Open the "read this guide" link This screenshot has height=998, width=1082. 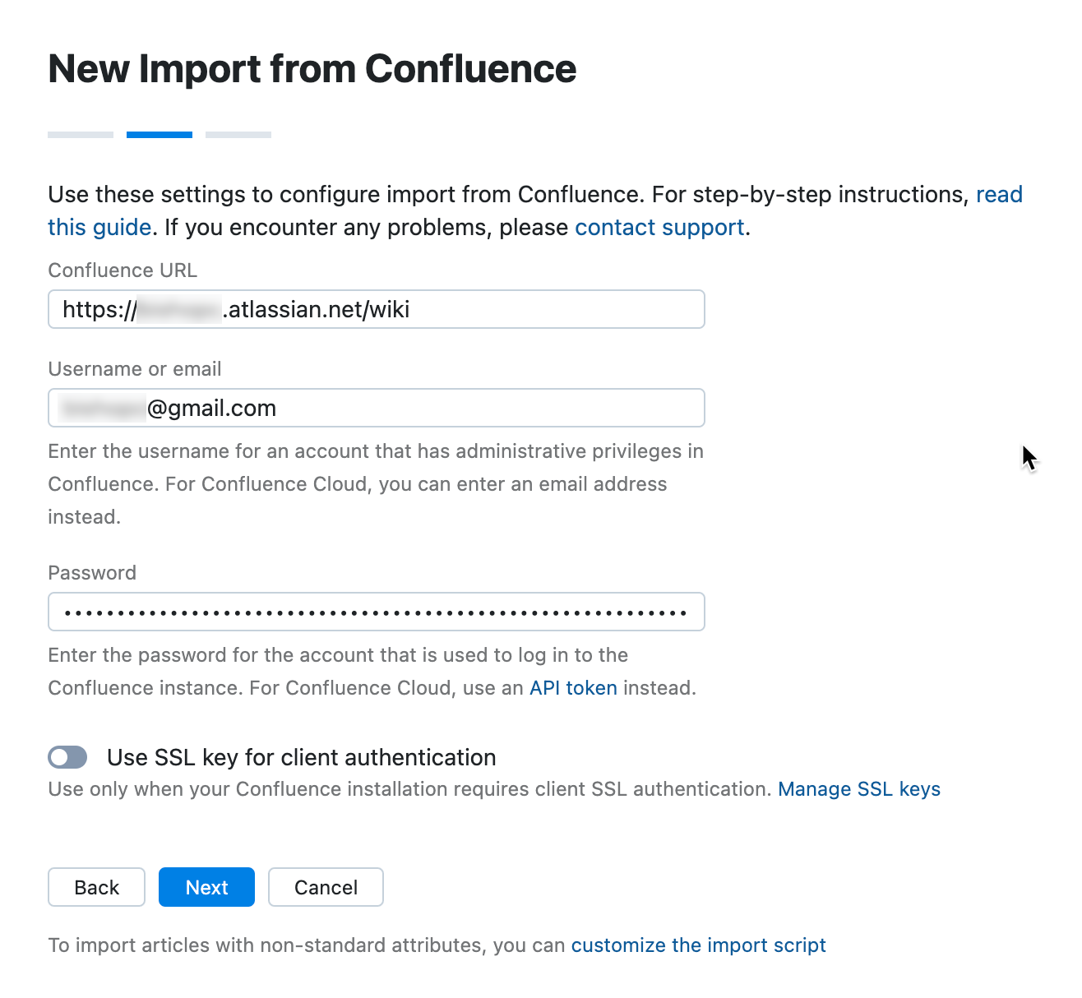[998, 195]
